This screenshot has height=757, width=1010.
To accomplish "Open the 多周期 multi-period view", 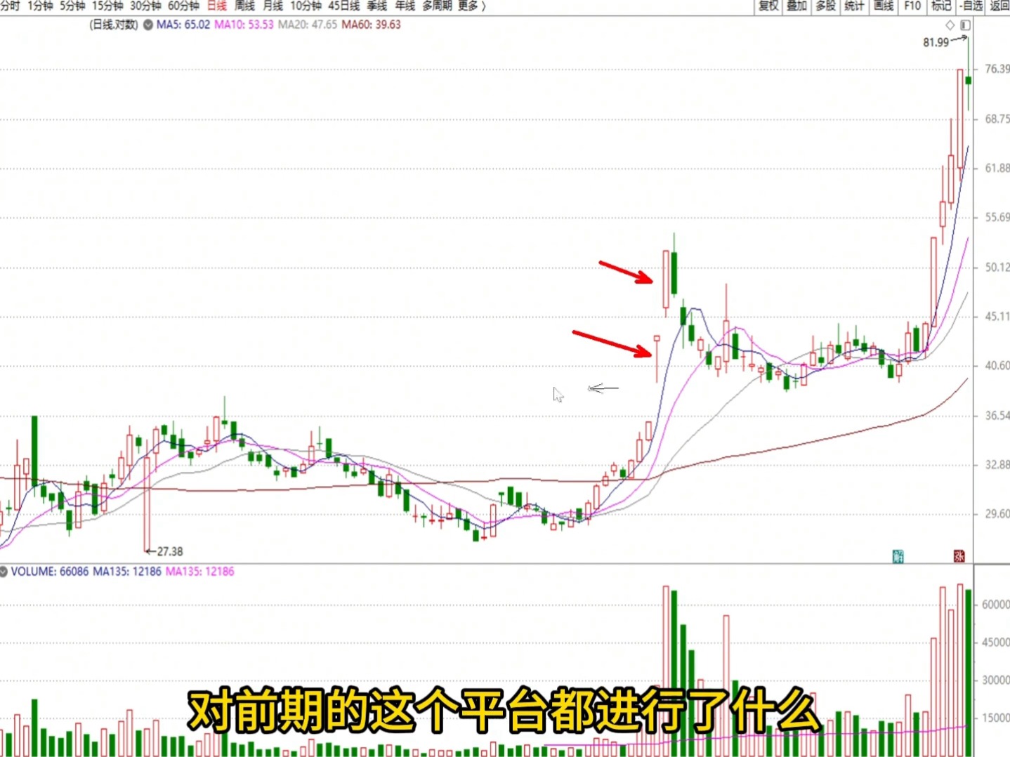I will [437, 6].
